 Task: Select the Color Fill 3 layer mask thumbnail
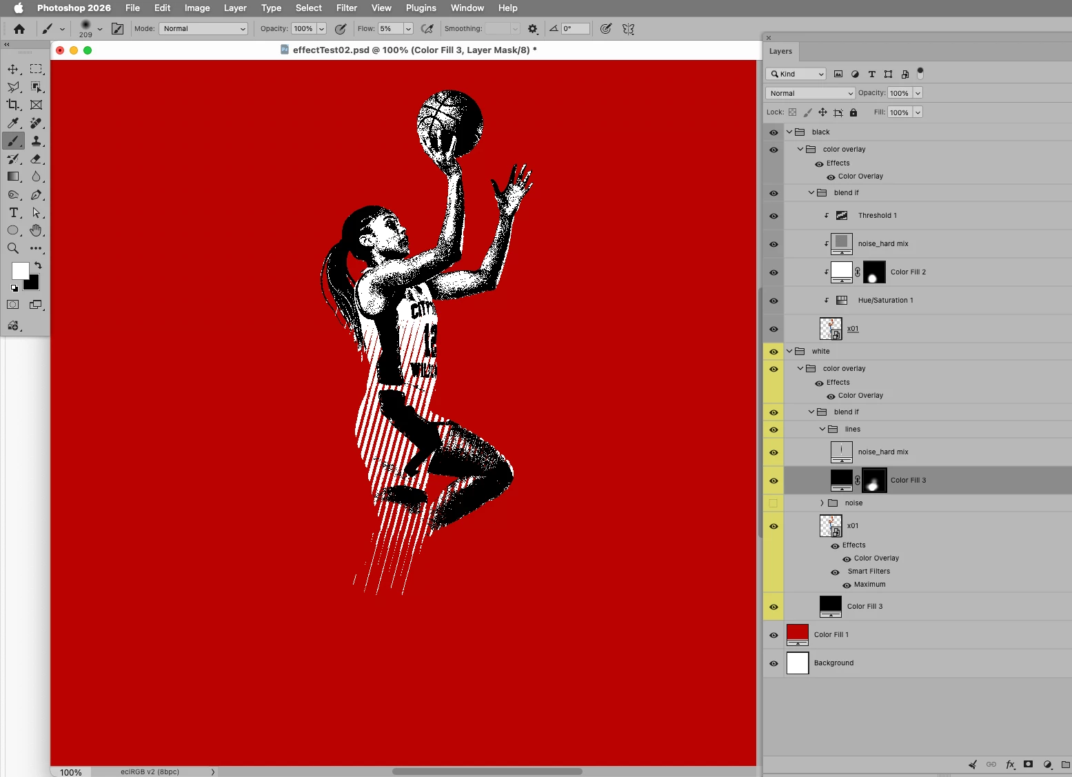coord(874,480)
